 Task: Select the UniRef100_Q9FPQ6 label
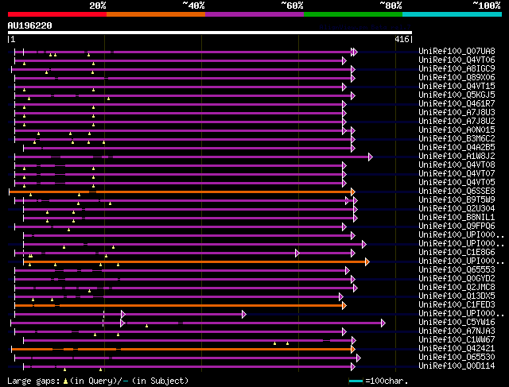pos(457,226)
